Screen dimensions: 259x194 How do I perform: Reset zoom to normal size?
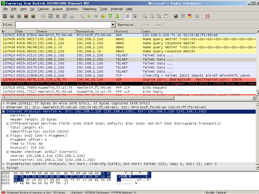pos(159,16)
